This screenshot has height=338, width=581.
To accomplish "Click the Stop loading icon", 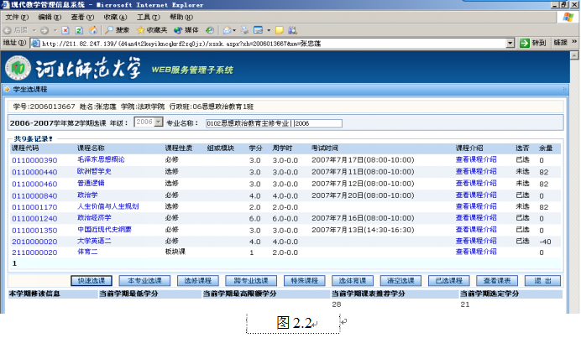I will 65,29.
